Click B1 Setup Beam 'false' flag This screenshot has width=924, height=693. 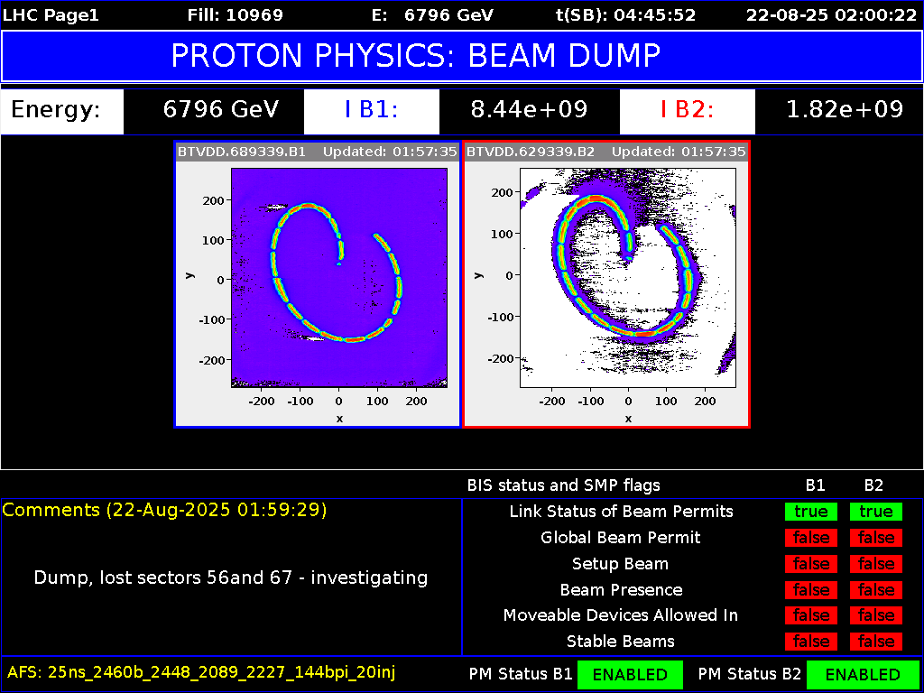point(811,564)
